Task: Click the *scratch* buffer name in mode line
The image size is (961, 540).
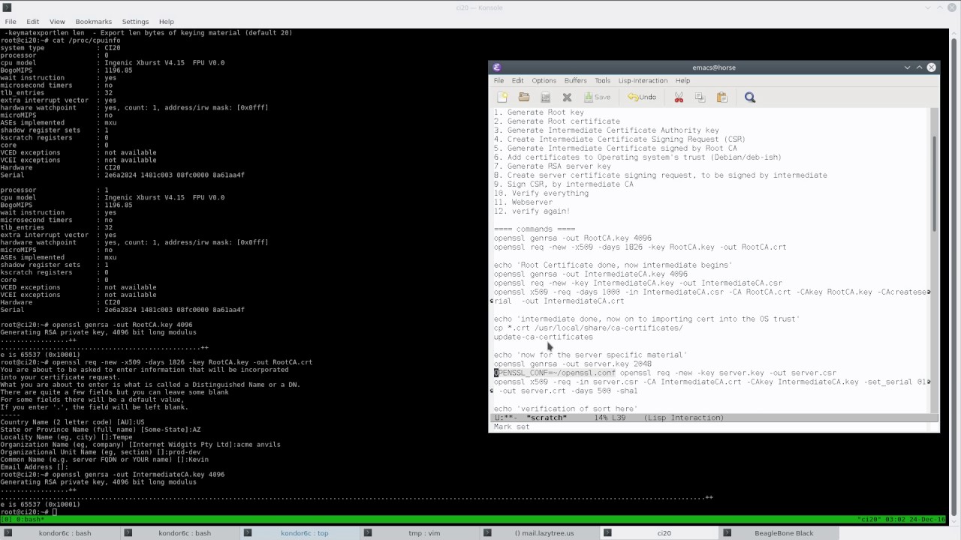Action: pyautogui.click(x=547, y=418)
